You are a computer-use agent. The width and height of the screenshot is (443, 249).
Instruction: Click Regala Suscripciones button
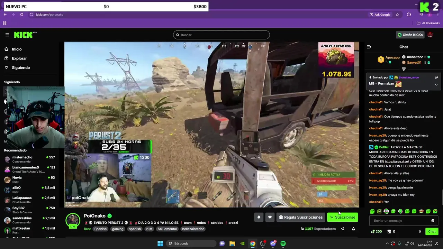pos(301,217)
